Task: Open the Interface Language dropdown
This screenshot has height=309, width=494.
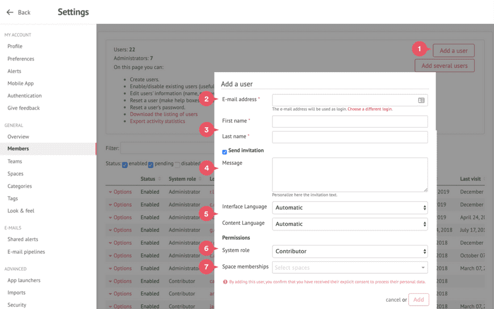Action: tap(350, 207)
